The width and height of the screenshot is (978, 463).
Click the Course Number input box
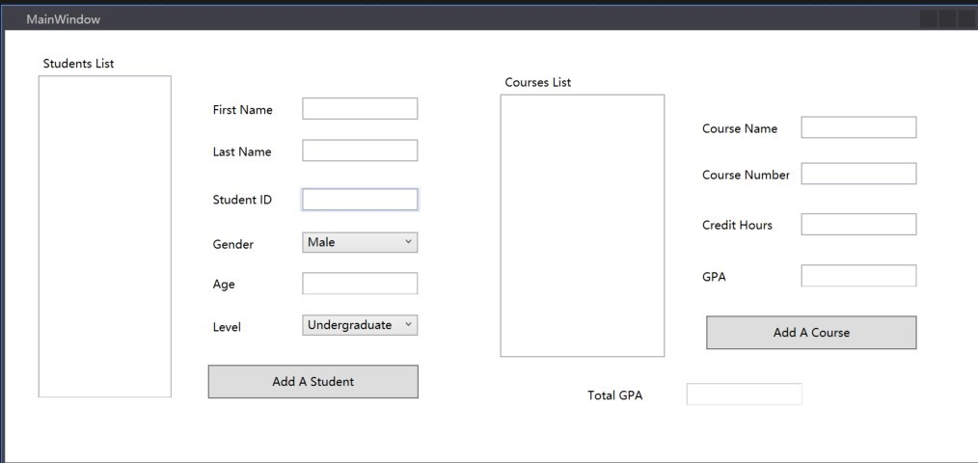(858, 174)
